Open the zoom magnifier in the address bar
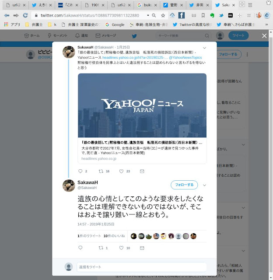Viewport: 273px width, 280px height. pyautogui.click(x=154, y=16)
